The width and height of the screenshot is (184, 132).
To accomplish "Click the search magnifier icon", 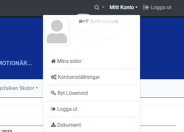I will (97, 7).
